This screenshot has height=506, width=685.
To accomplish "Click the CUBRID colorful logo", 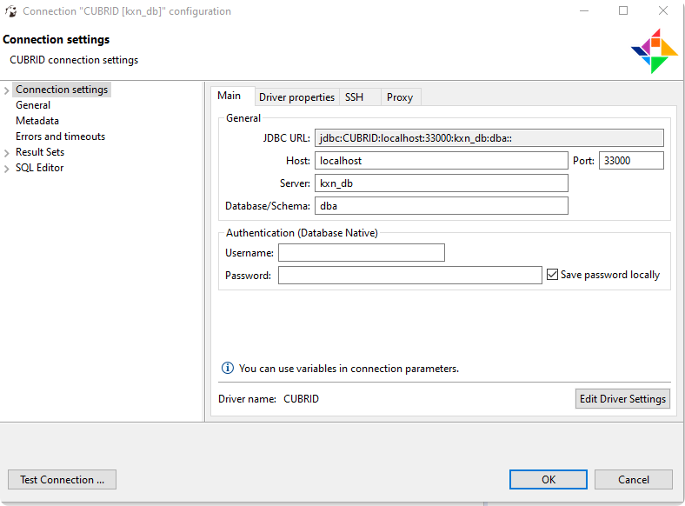I will [x=654, y=51].
